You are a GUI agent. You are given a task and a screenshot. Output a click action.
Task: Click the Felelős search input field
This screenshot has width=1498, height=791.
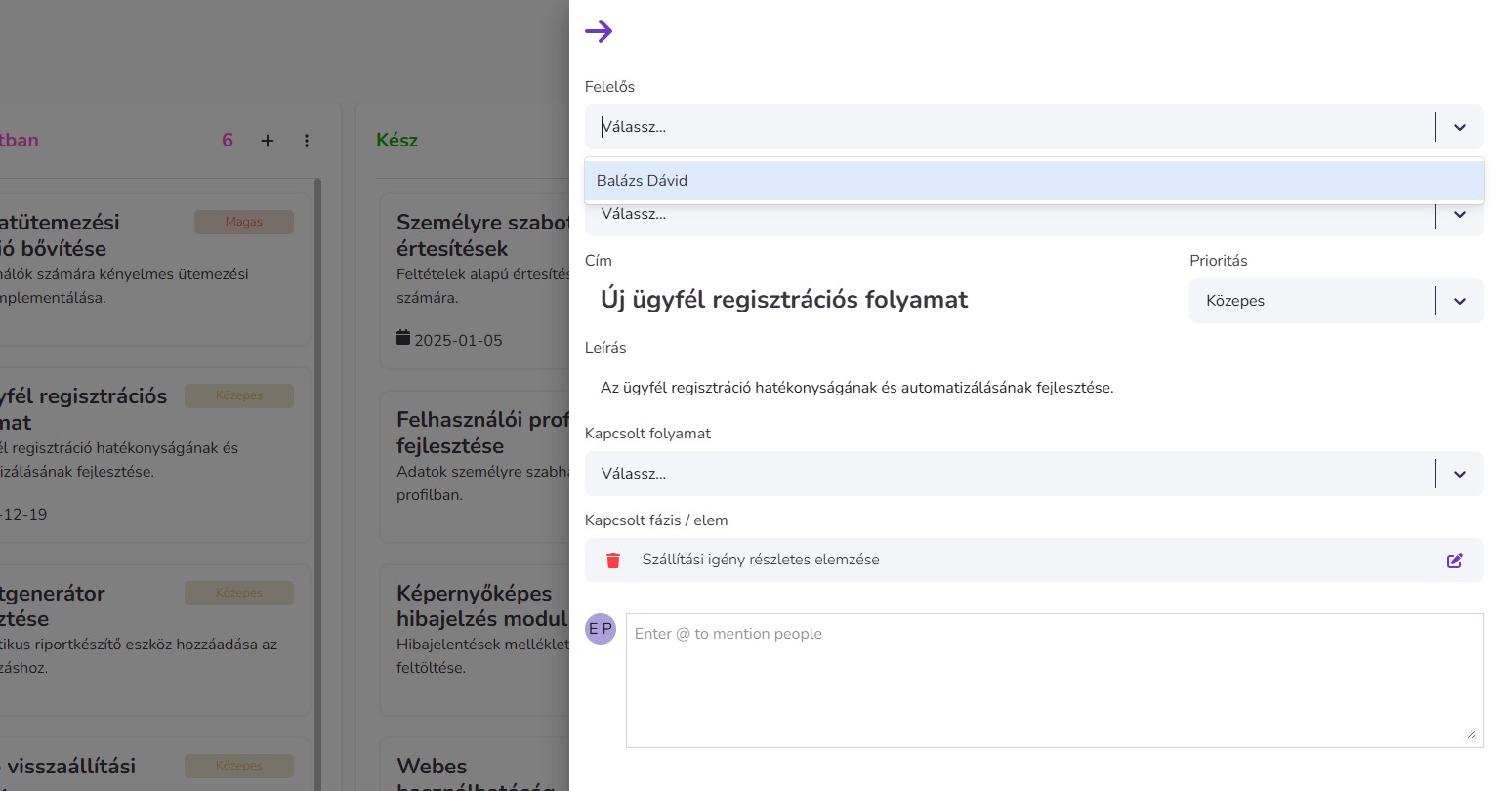(1006, 127)
